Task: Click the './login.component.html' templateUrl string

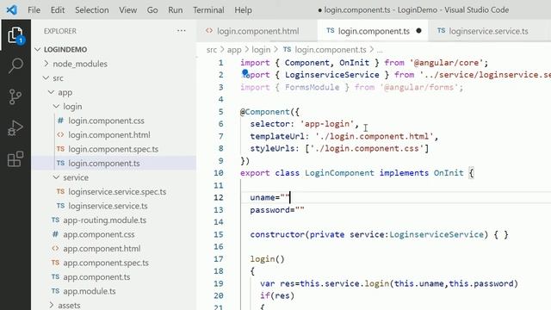Action: tap(375, 136)
